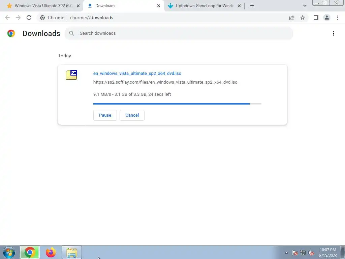Share this page via the share icon
The width and height of the screenshot is (345, 259).
(292, 18)
